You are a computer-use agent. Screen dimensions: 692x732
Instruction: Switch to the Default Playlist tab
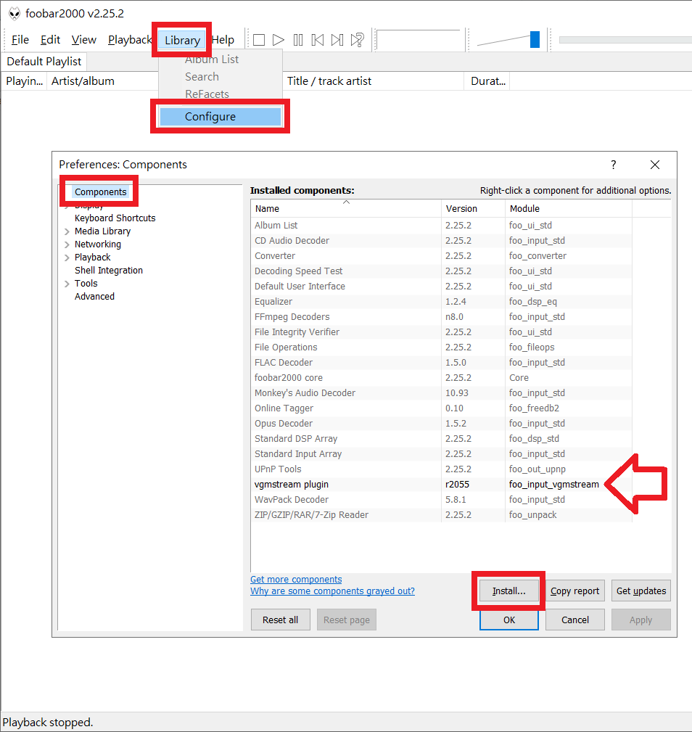44,62
